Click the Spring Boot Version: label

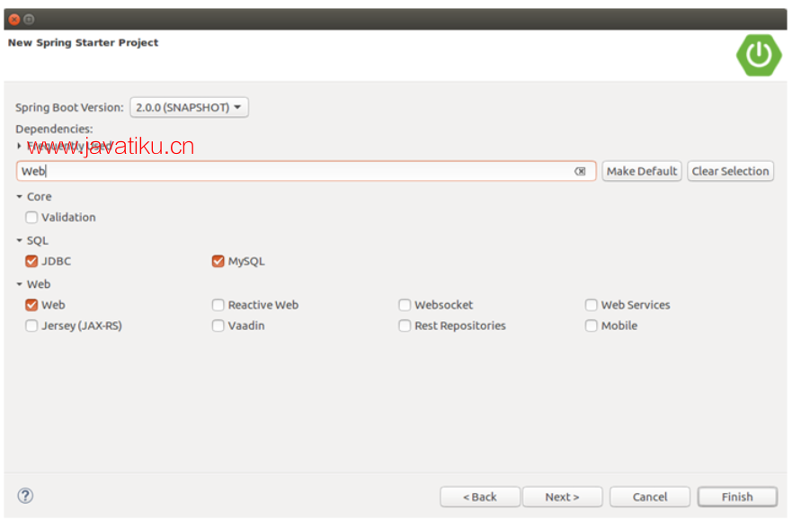tap(69, 108)
